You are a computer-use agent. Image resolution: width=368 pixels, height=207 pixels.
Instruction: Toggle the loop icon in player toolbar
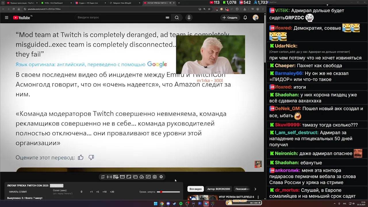[103, 177]
